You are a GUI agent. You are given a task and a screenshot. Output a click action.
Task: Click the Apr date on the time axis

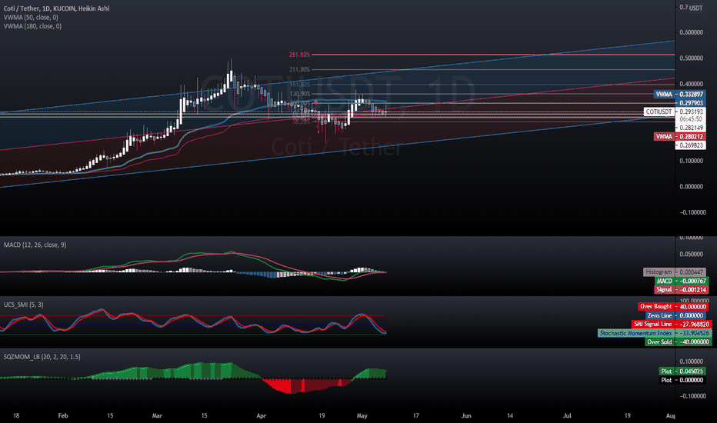[261, 415]
